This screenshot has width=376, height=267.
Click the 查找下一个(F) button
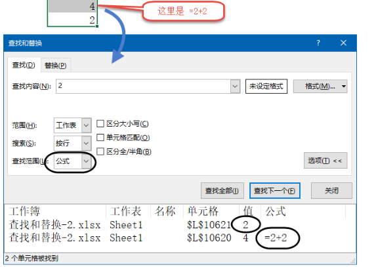click(275, 190)
